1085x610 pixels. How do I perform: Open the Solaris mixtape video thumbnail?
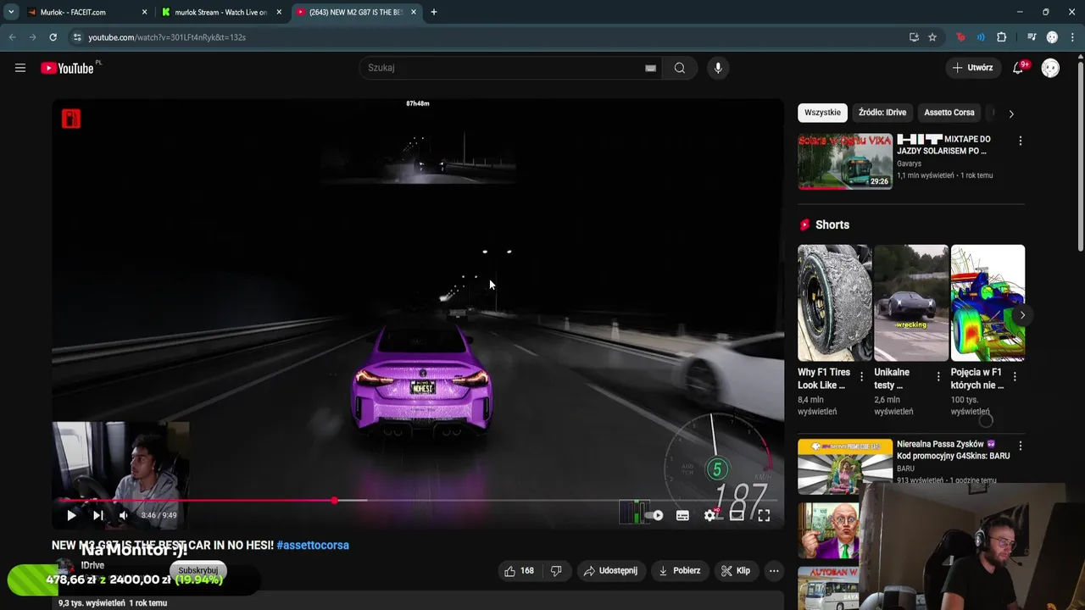pyautogui.click(x=845, y=161)
